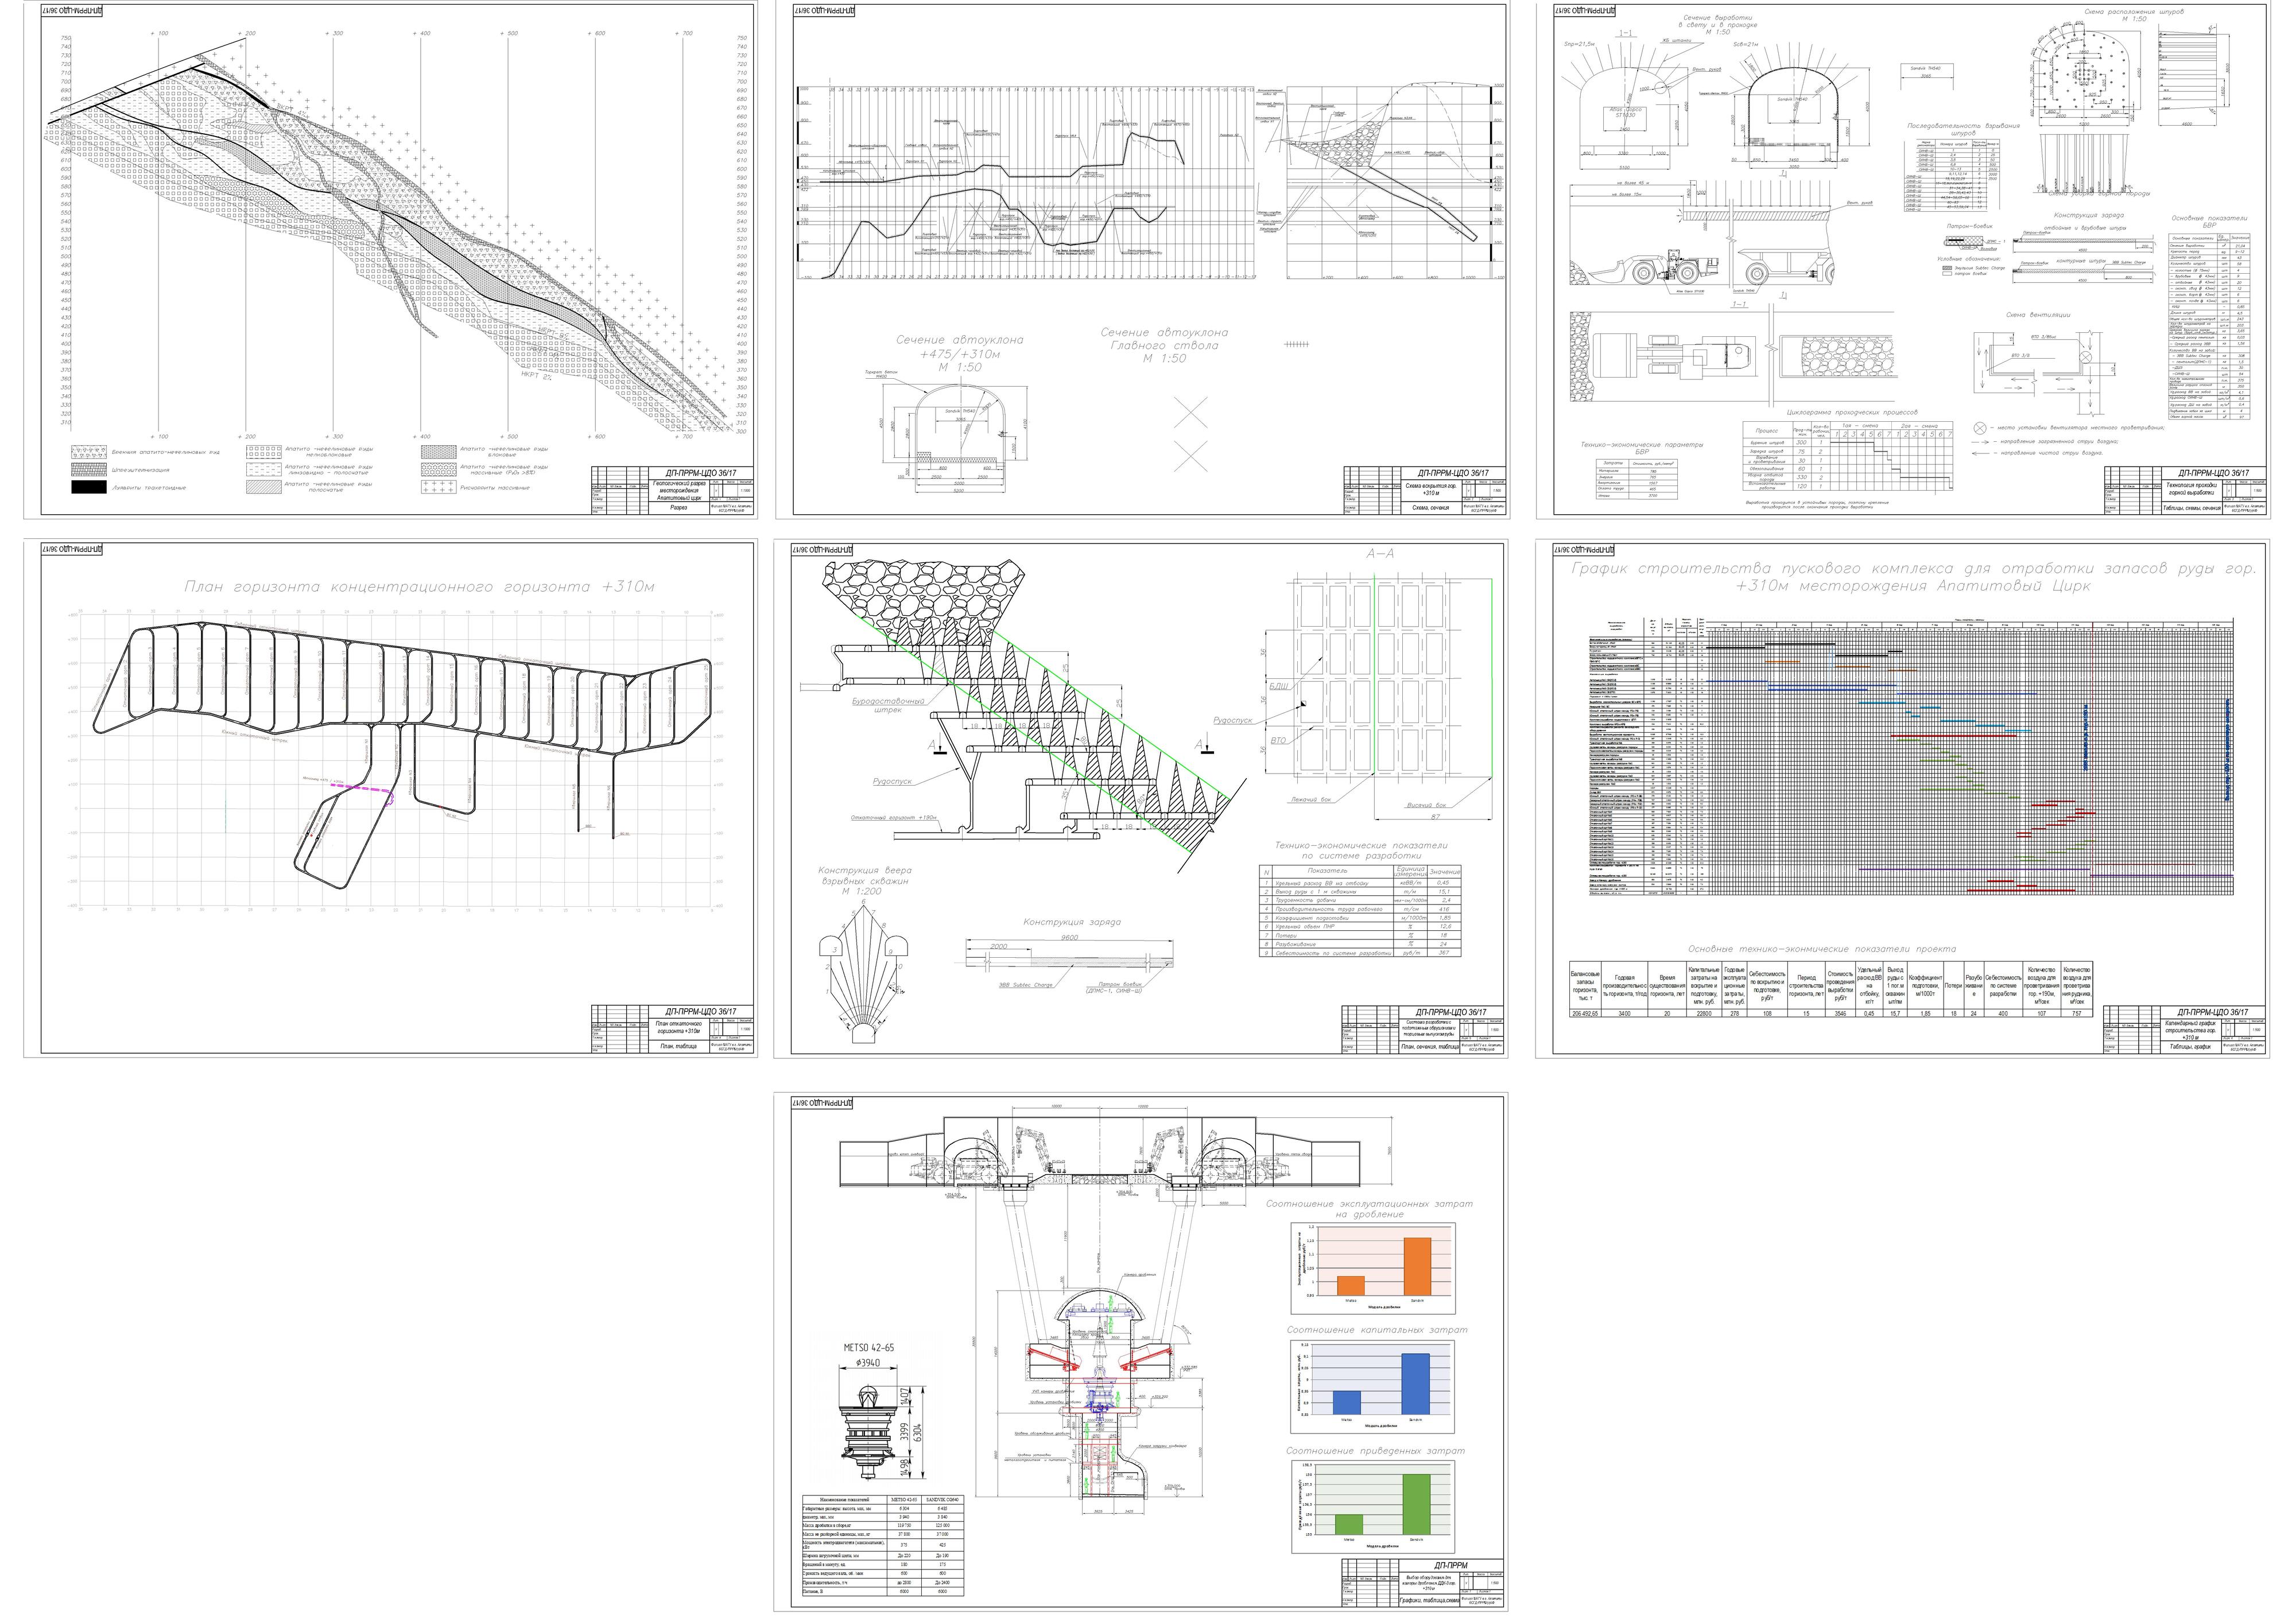Screen dimensions: 2296x1616
Task: Select the plan of concentration horizon +310м sheet
Action: pos(390,798)
